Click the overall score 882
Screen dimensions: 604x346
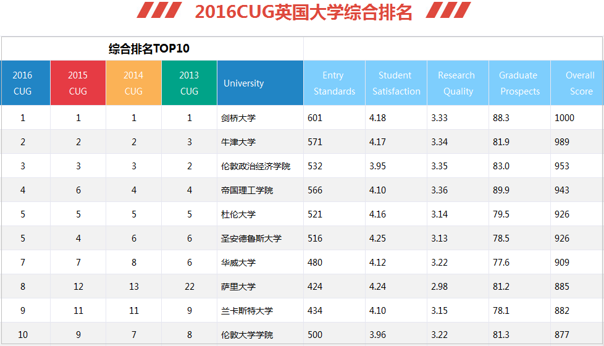(x=562, y=311)
